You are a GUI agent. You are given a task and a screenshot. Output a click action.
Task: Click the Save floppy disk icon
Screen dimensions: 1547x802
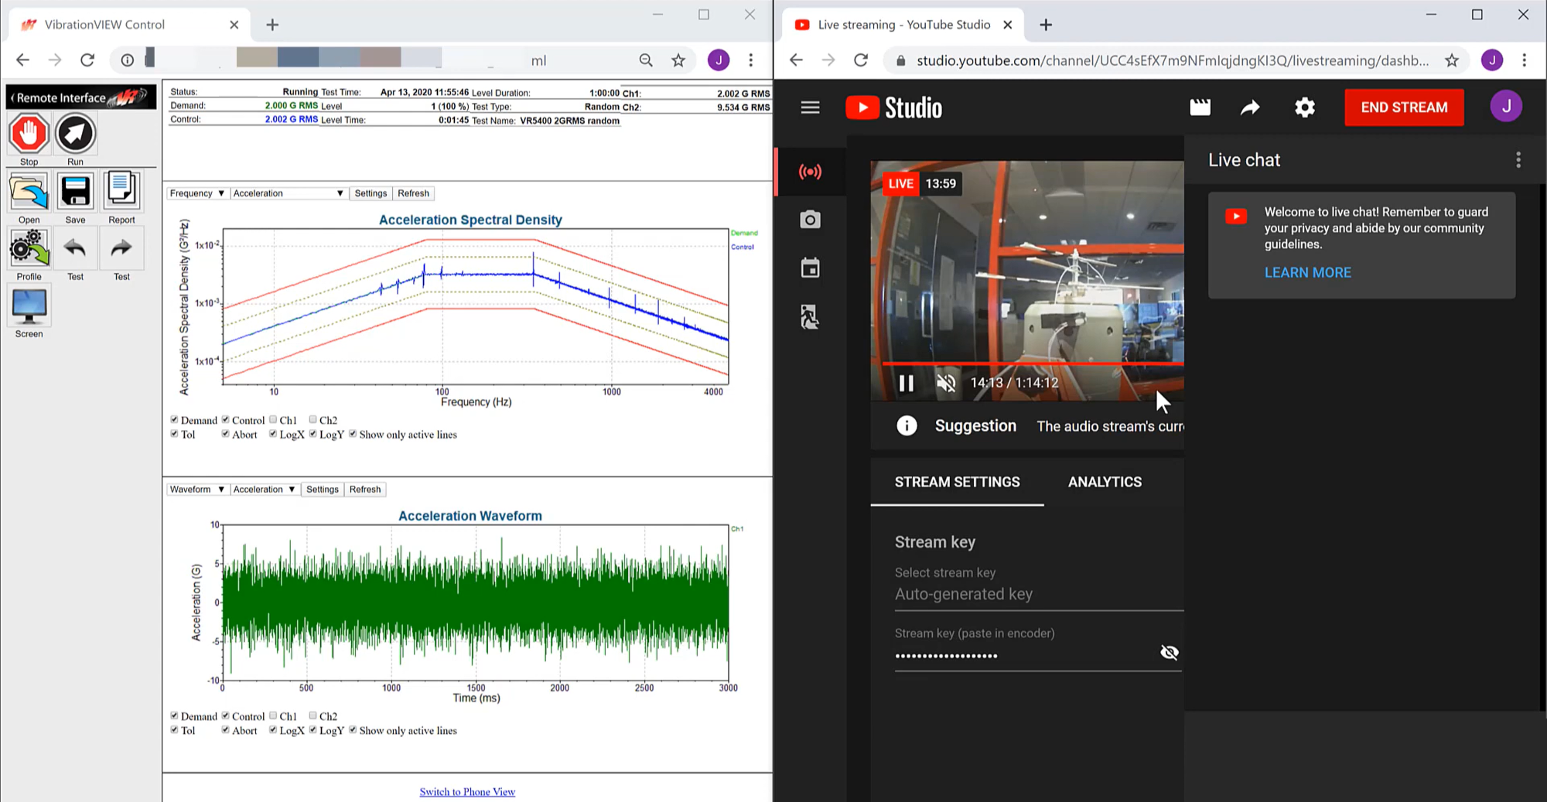pyautogui.click(x=75, y=192)
